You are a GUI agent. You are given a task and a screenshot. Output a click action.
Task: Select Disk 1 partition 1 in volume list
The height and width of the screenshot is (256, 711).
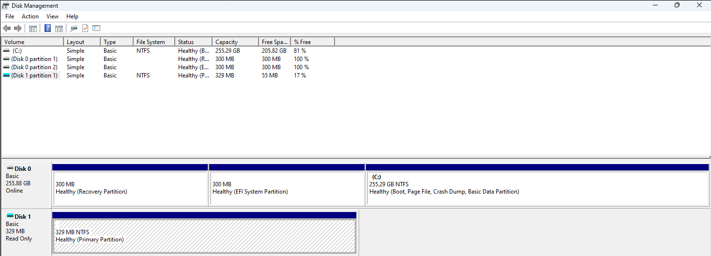34,75
